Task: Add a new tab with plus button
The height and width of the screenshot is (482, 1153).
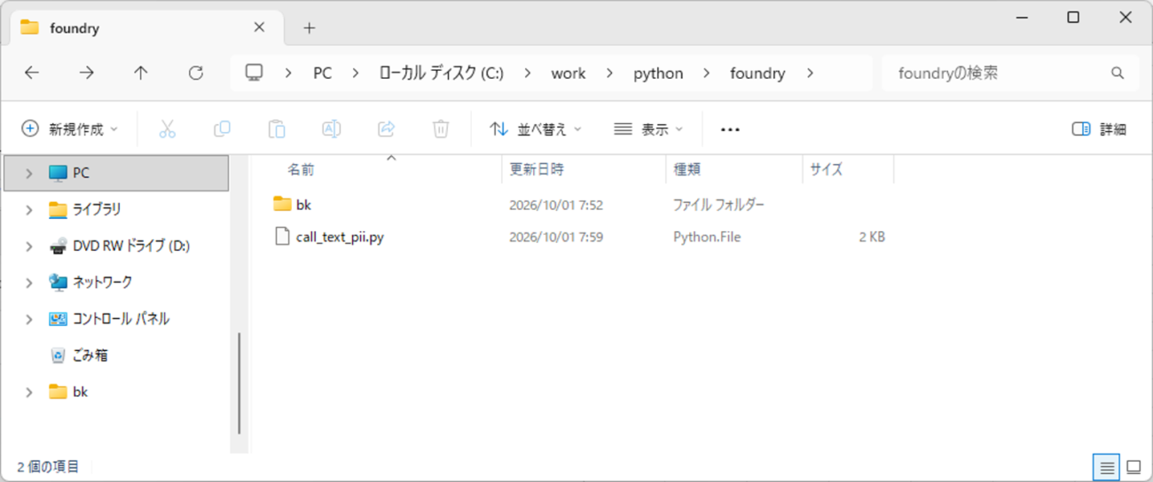Action: (309, 28)
